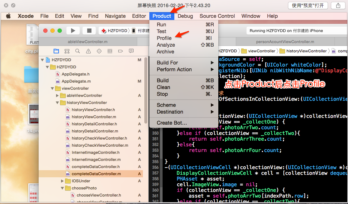Open the Report navigator speech bubble icon
Image resolution: width=348 pixels, height=204 pixels.
131,51
